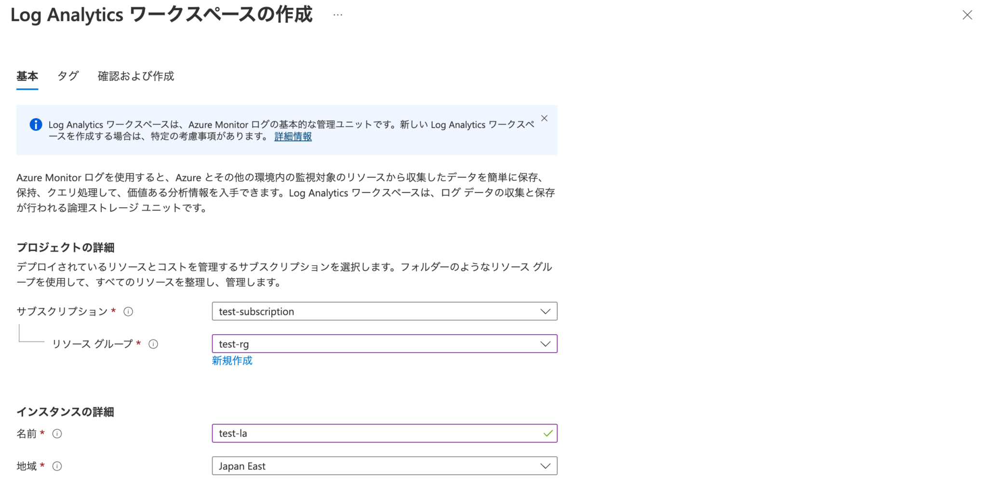Dismiss the Log Analytics info banner

point(544,118)
